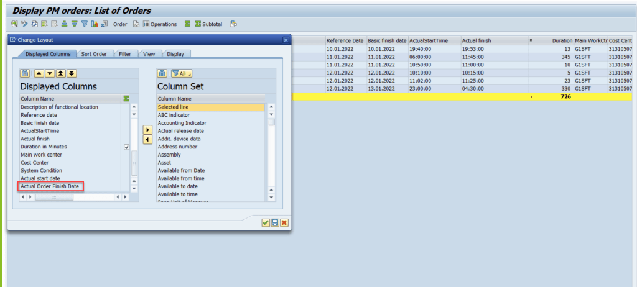Click the find binoculars icon above Displayed Columns
This screenshot has height=287, width=637.
click(x=25, y=73)
